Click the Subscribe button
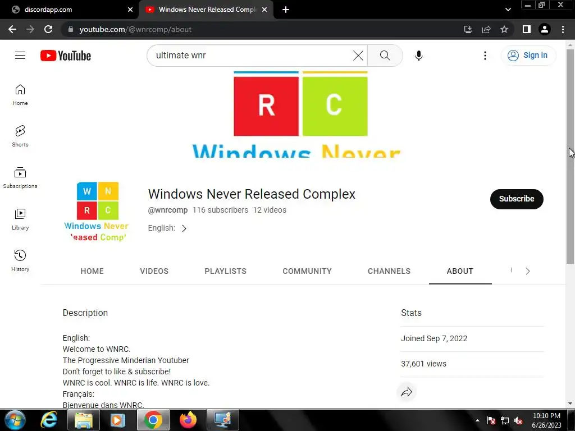The width and height of the screenshot is (575, 431). [x=517, y=199]
